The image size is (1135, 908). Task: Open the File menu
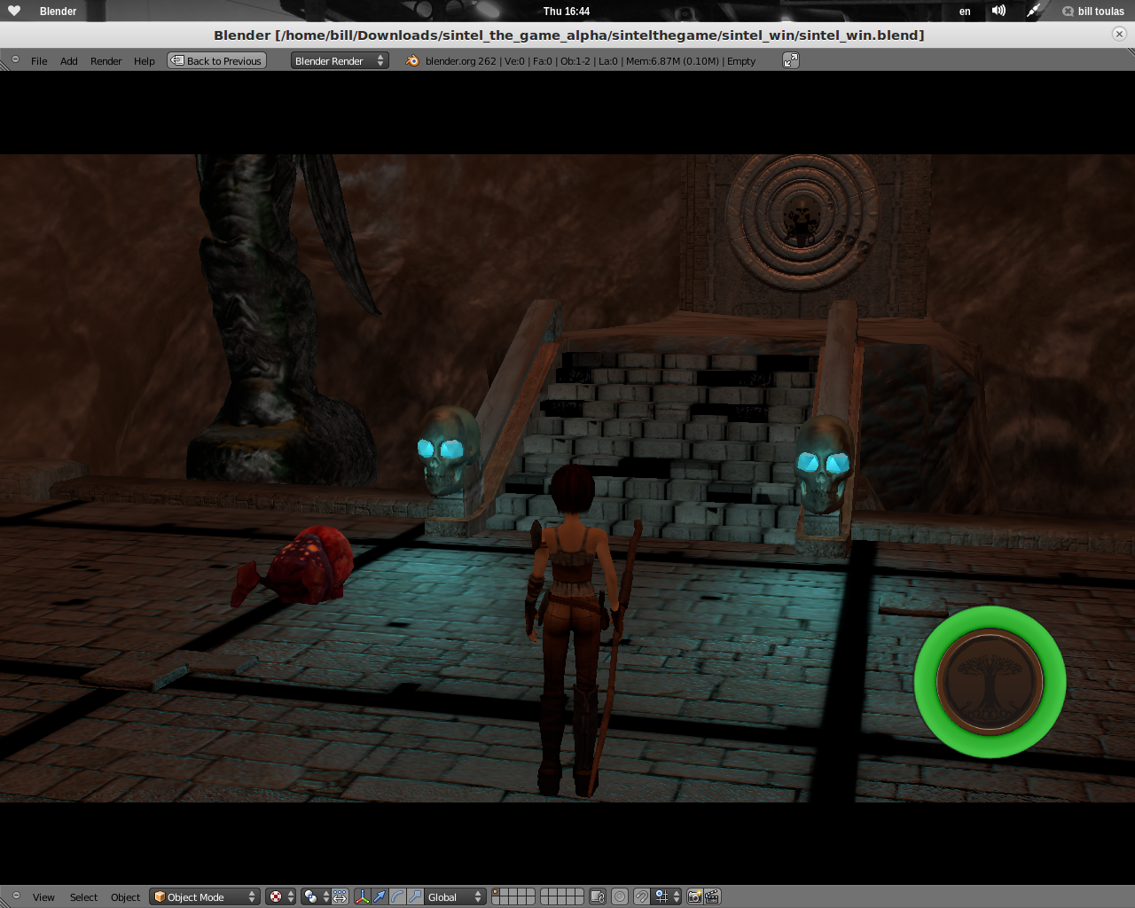(39, 61)
